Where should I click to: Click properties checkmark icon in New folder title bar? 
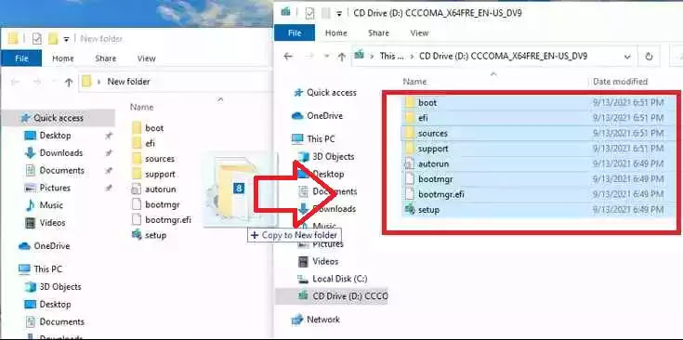(37, 39)
